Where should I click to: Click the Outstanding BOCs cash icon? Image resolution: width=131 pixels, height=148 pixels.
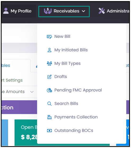tap(49, 131)
